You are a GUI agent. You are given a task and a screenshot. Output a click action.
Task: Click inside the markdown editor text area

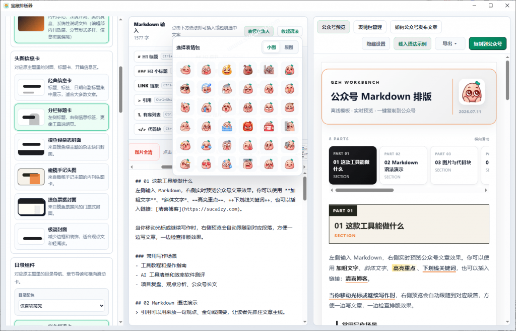click(216, 247)
